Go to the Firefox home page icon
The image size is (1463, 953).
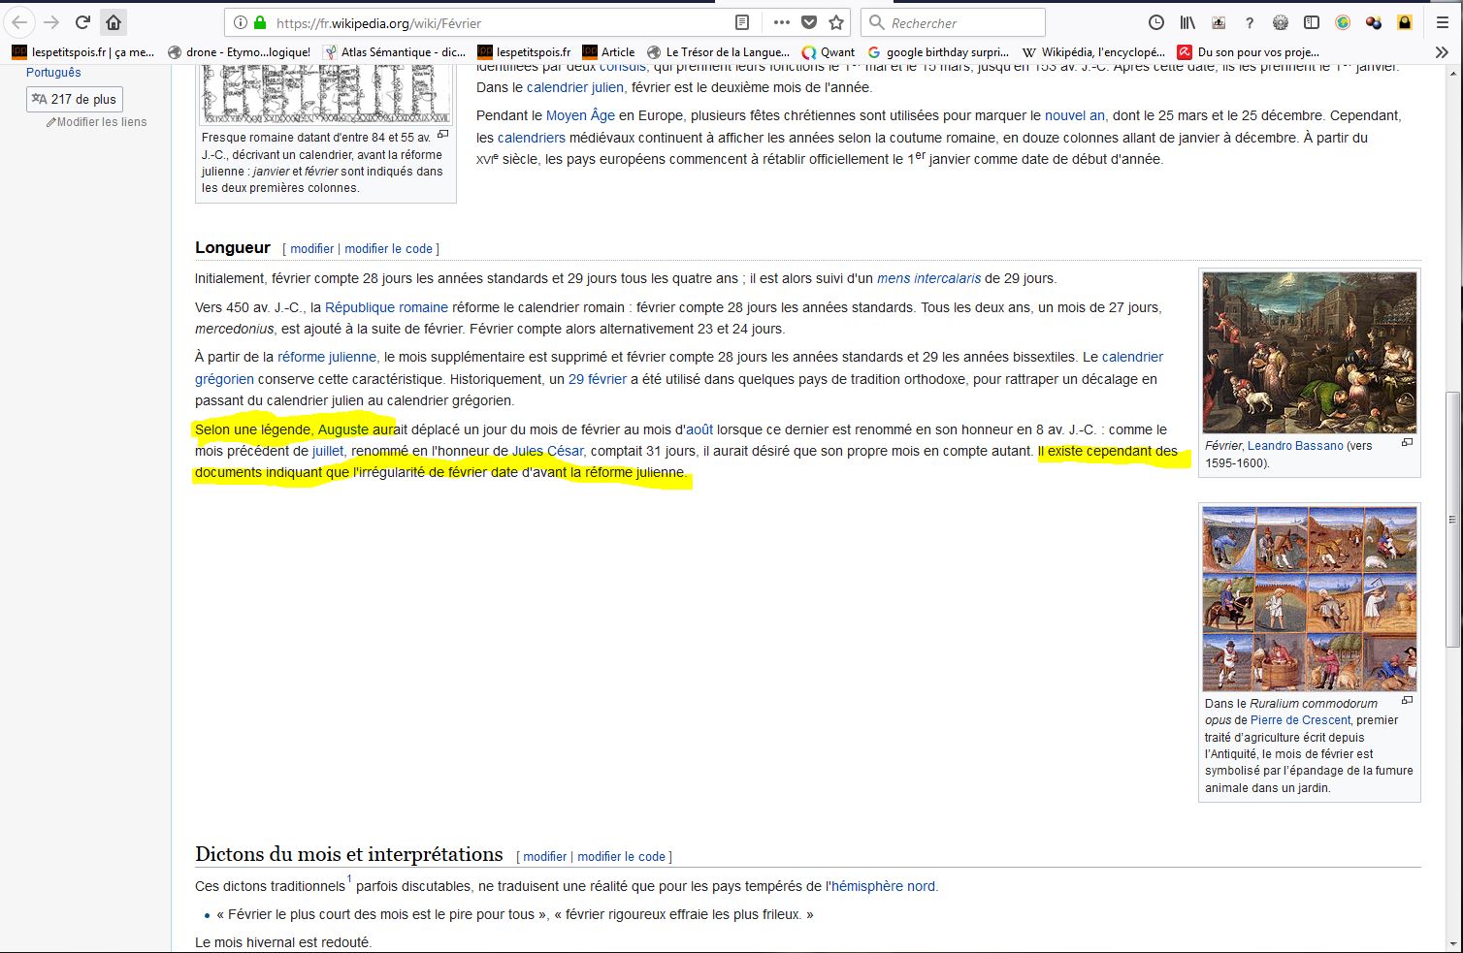point(114,22)
